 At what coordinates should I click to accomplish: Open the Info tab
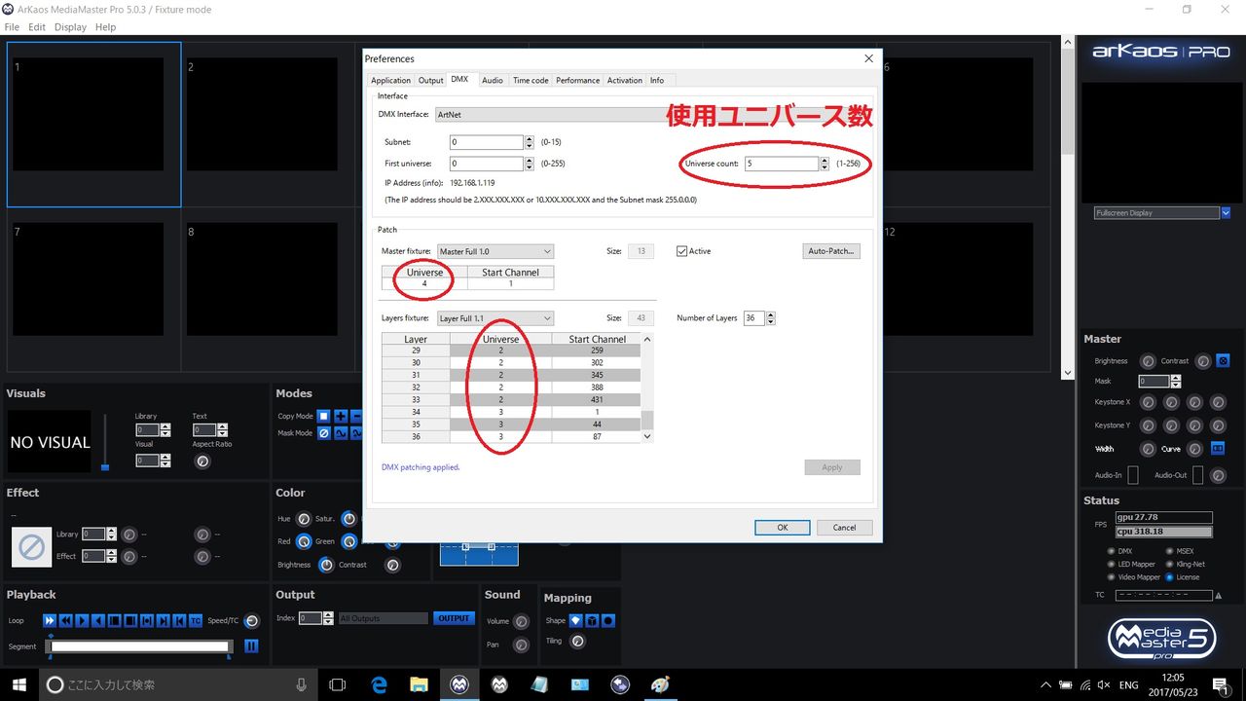coord(657,80)
